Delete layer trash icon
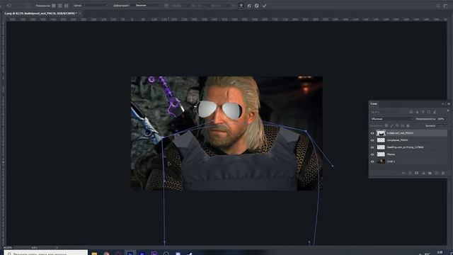 [443, 173]
